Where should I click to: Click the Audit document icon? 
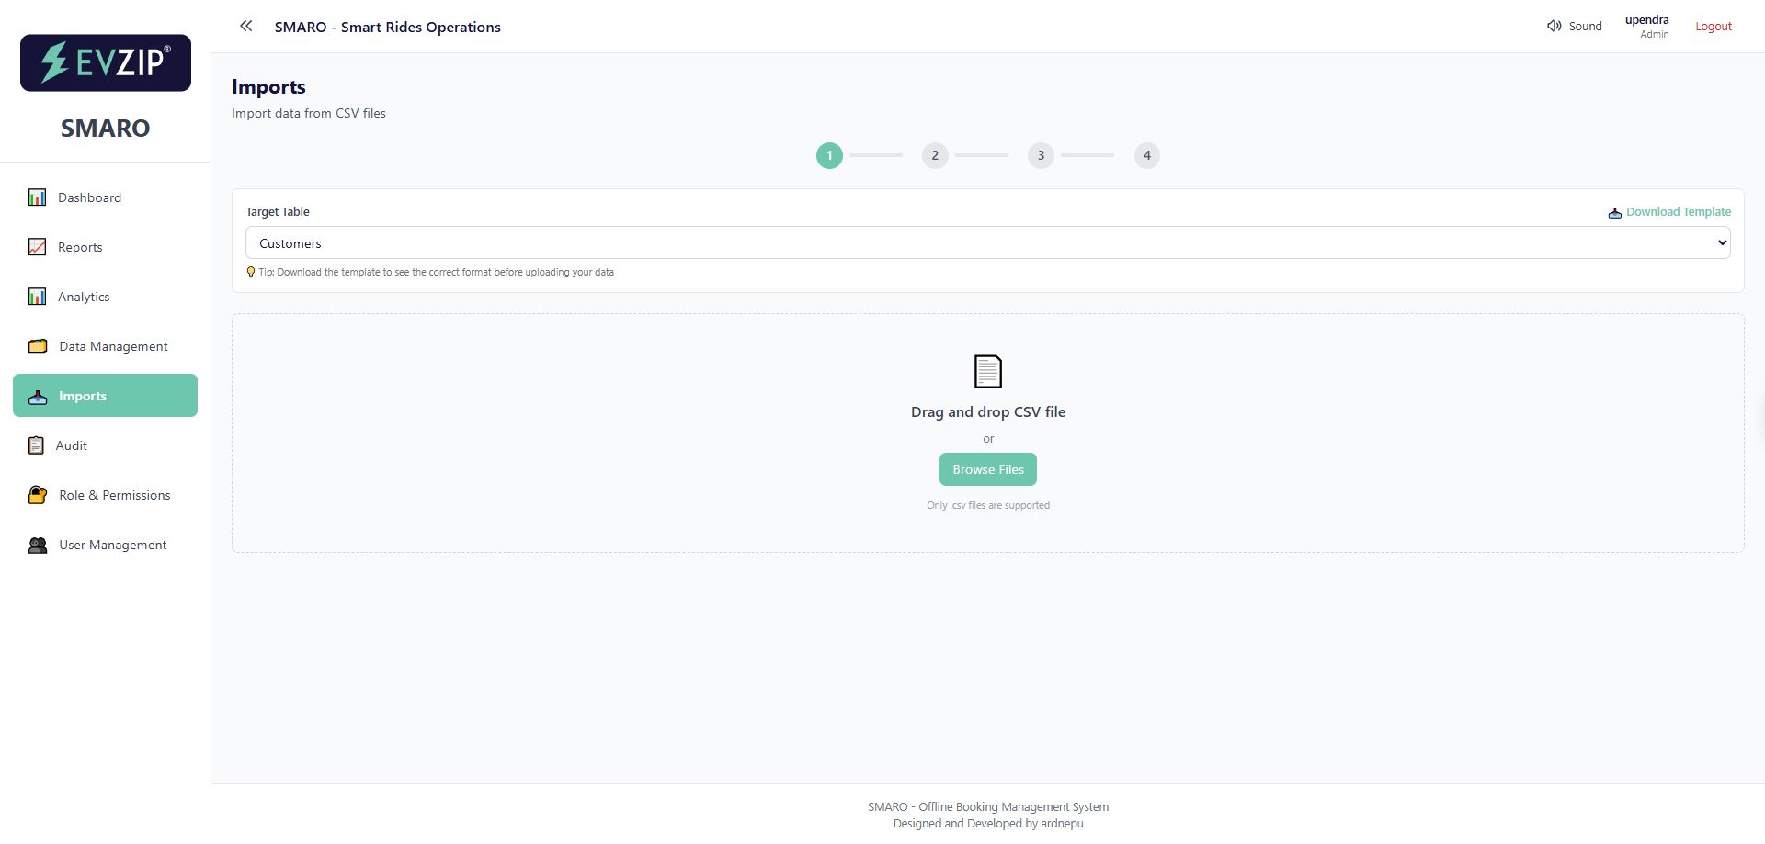point(37,445)
